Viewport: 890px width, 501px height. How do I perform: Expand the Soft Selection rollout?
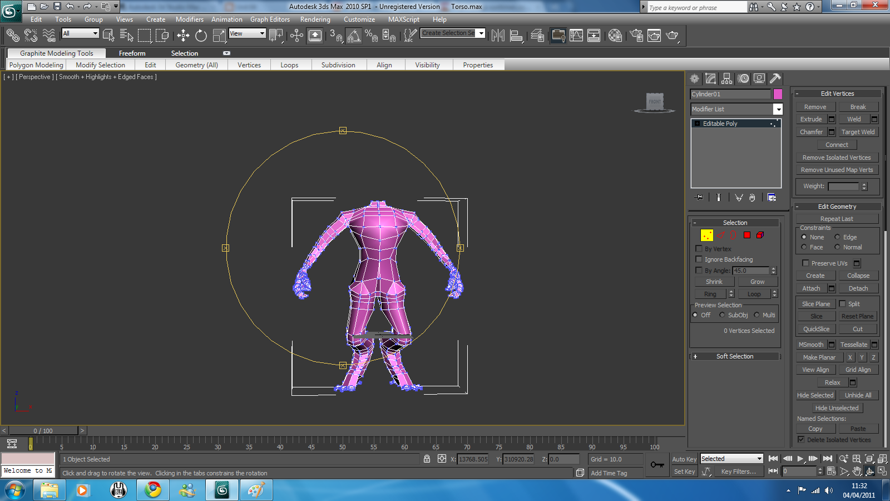pos(735,356)
